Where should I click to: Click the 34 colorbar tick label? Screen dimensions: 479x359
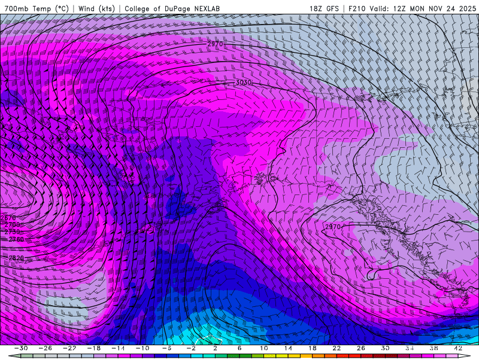pyautogui.click(x=410, y=348)
